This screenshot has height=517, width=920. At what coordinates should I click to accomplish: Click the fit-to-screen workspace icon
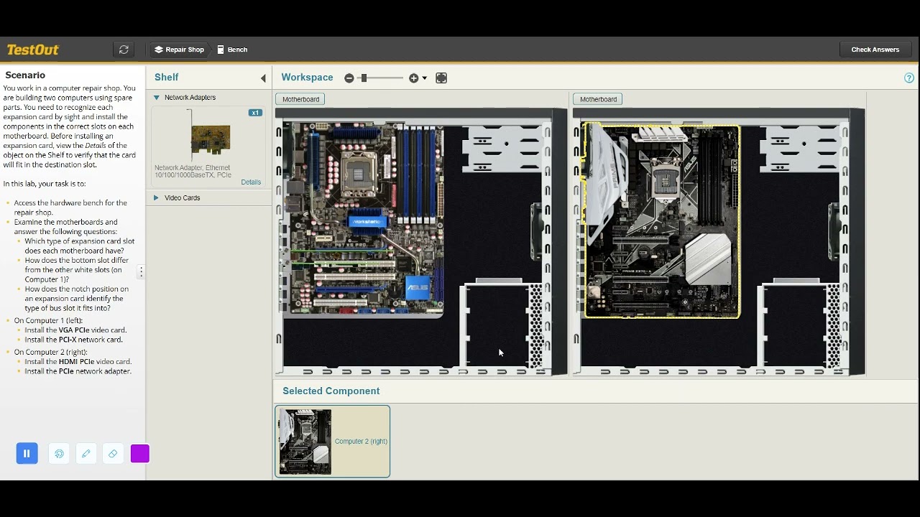(x=441, y=78)
